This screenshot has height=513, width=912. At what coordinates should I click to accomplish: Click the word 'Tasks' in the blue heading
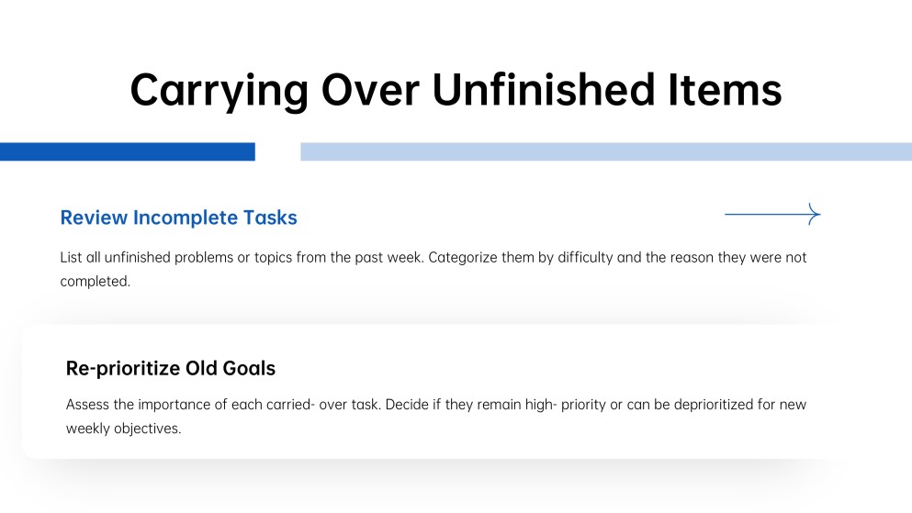[270, 217]
